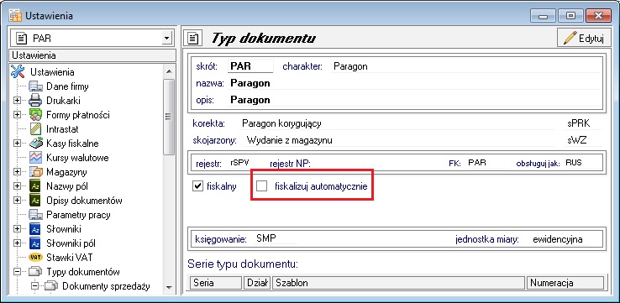This screenshot has height=303, width=620.
Task: Click the Magazyny box icon
Action: 35,172
